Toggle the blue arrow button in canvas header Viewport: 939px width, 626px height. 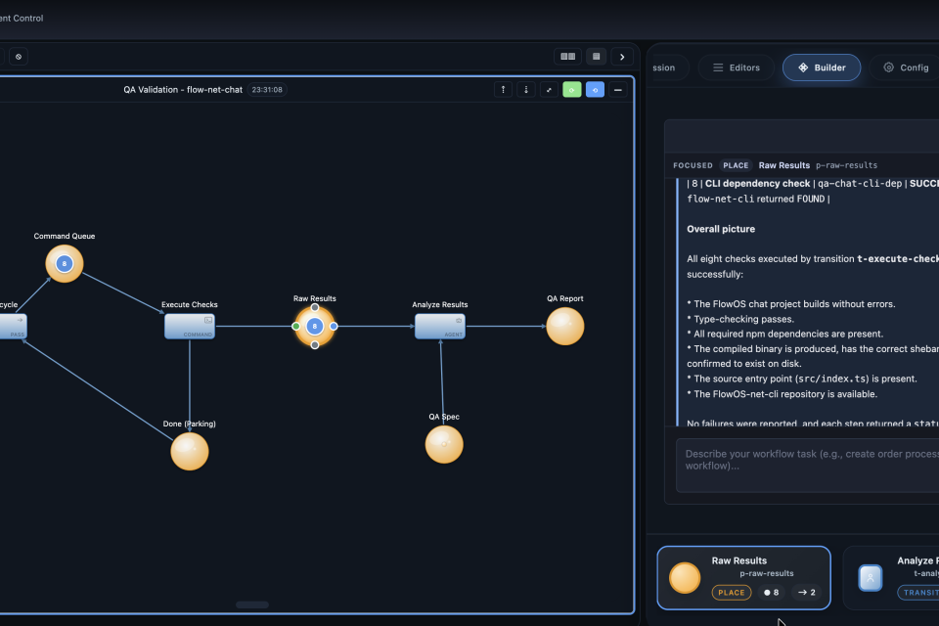(595, 90)
